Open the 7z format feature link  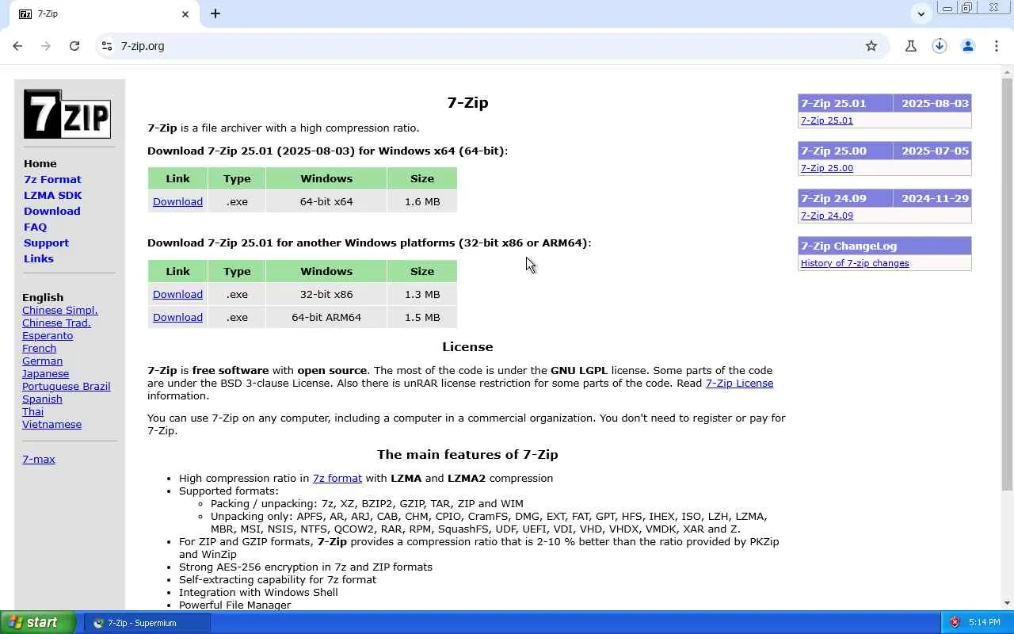click(x=337, y=478)
